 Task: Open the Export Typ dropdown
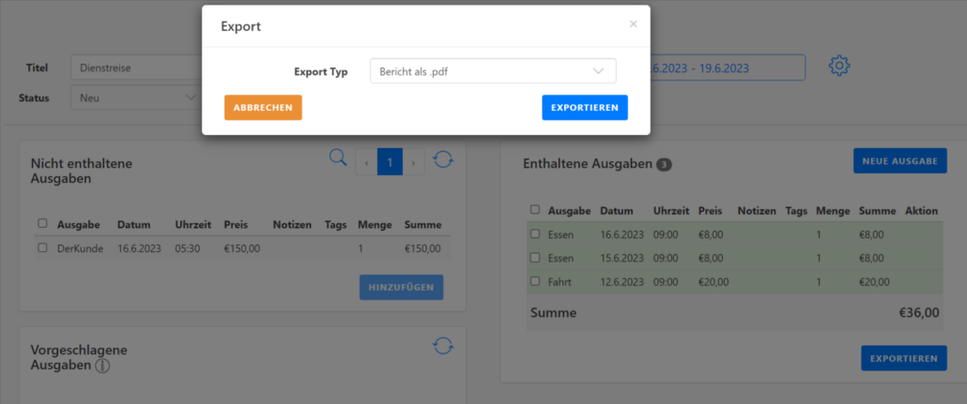(492, 71)
